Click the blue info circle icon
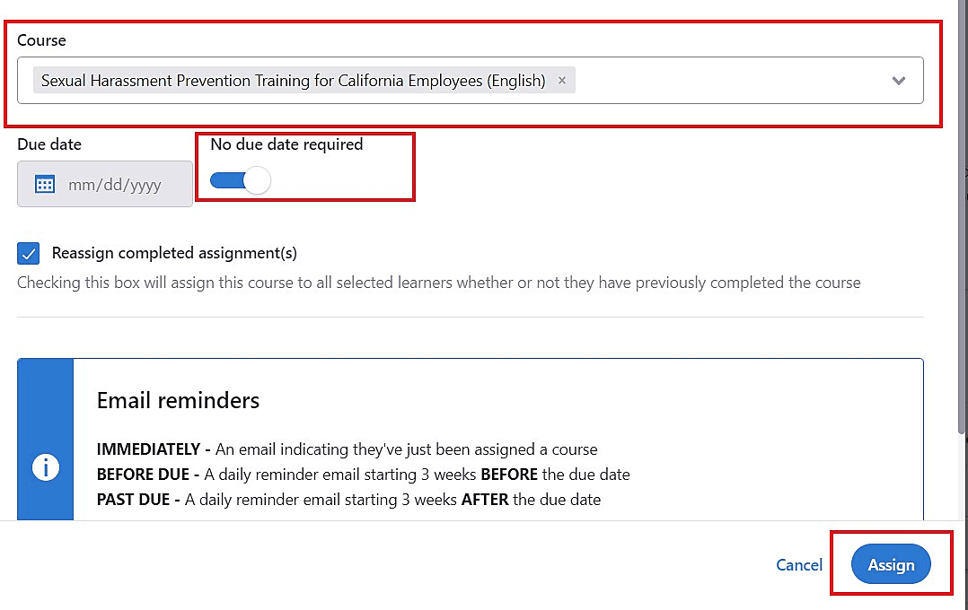Viewport: 968px width, 610px height. [46, 466]
